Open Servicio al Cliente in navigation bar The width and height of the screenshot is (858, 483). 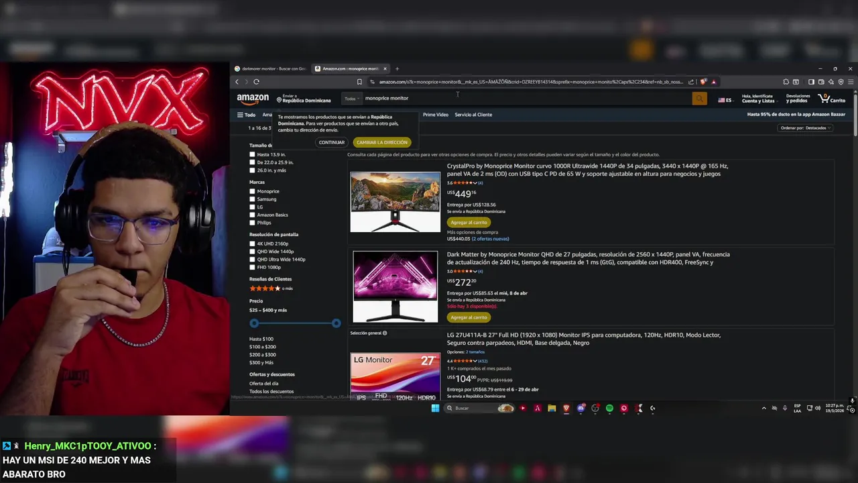[473, 115]
